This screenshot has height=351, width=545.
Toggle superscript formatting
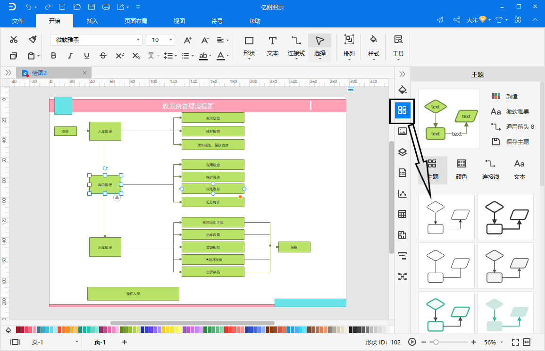click(119, 56)
